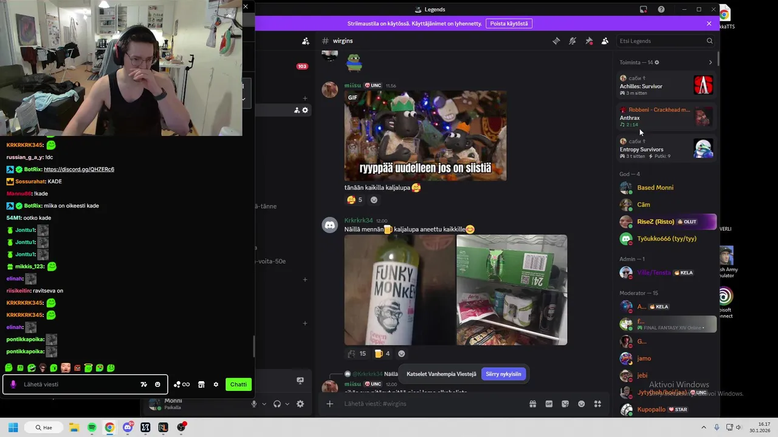Click the invite people icon above channel list
The height and width of the screenshot is (437, 778).
pyautogui.click(x=306, y=41)
